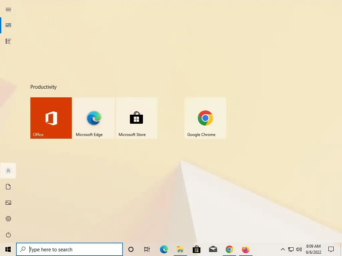Switch to Firefox on the taskbar
The image size is (342, 256).
[245, 249]
